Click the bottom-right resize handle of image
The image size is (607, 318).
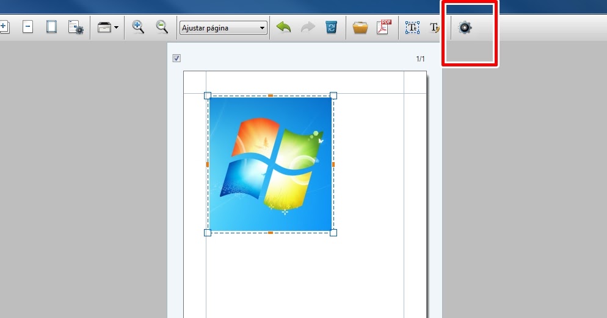point(333,233)
